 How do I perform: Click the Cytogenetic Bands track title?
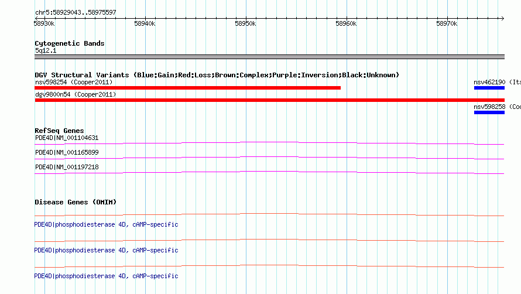pyautogui.click(x=70, y=43)
